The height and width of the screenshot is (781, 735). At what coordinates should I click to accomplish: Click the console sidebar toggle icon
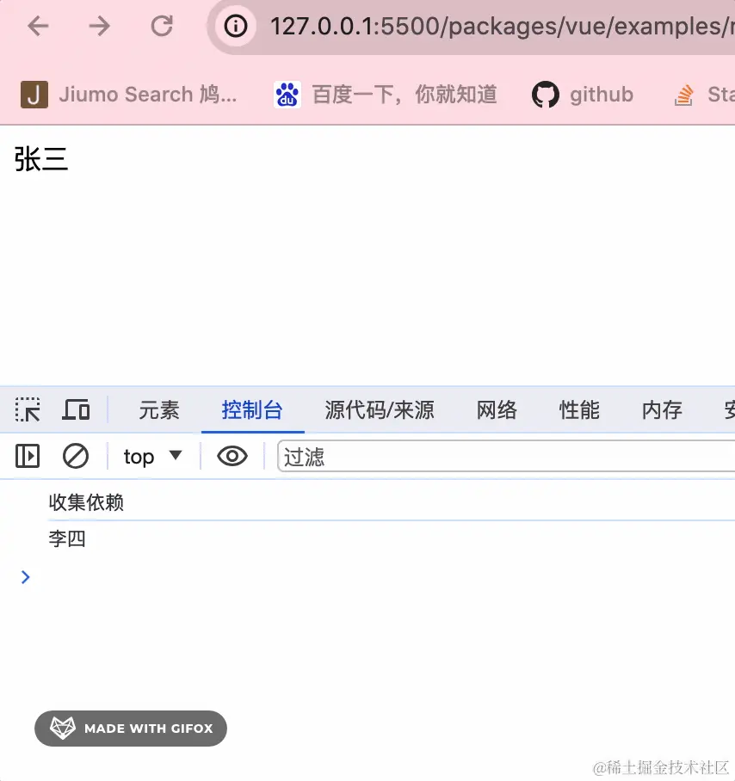(x=27, y=456)
